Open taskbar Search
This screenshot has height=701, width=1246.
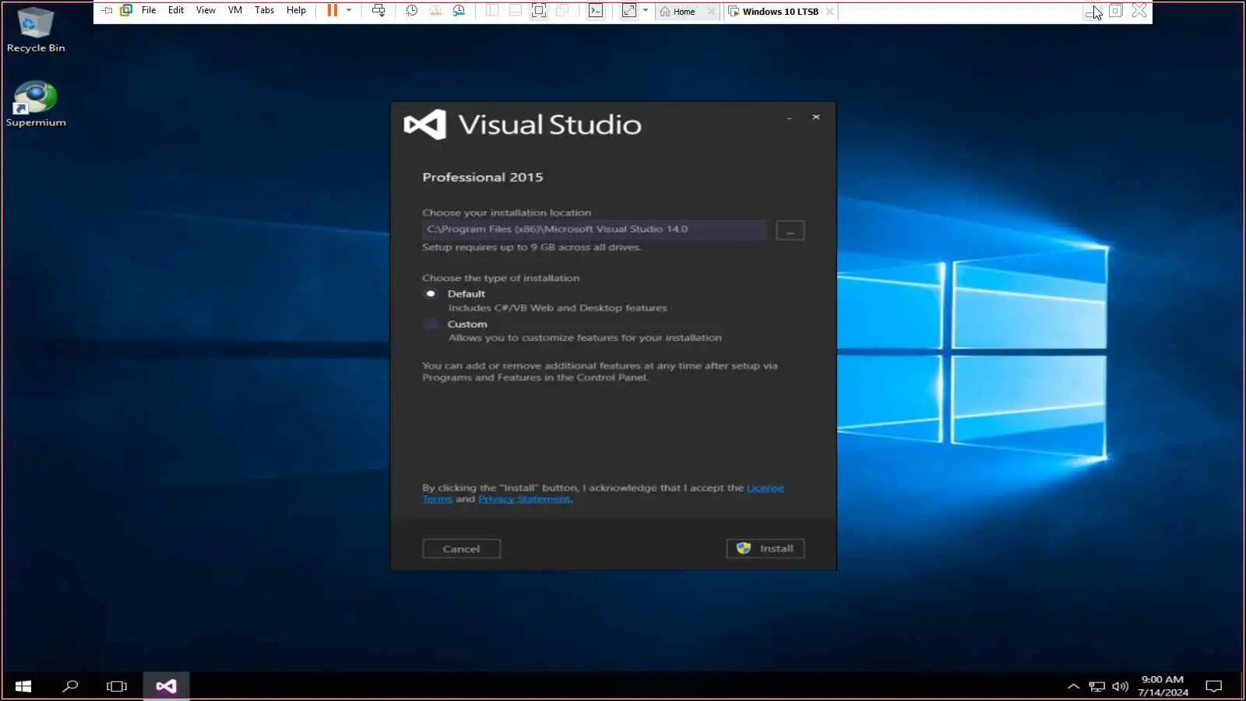(x=70, y=686)
